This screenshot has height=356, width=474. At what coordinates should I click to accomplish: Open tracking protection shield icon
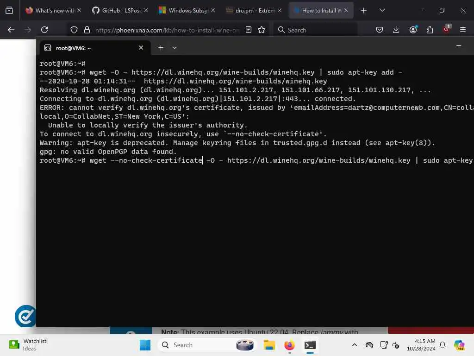pyautogui.click(x=74, y=30)
